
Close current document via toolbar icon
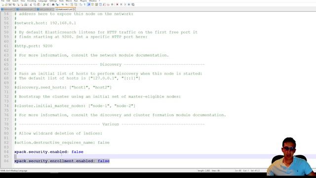(18, 4)
